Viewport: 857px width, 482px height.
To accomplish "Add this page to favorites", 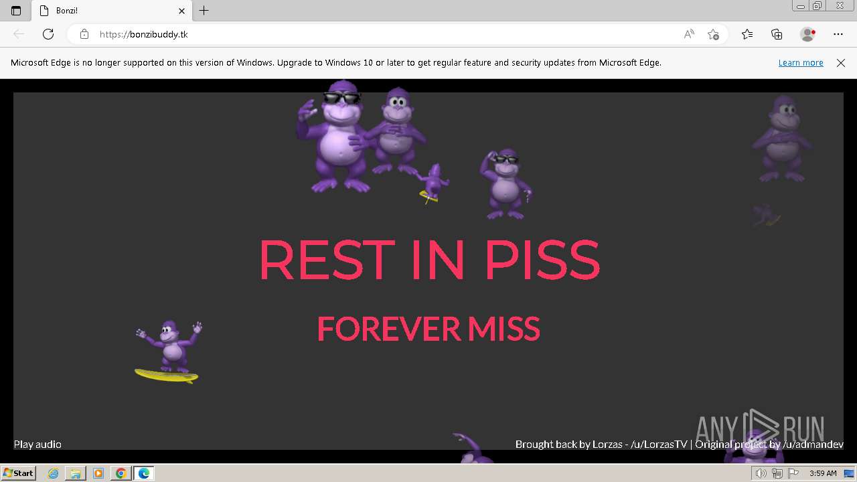I will tap(713, 34).
